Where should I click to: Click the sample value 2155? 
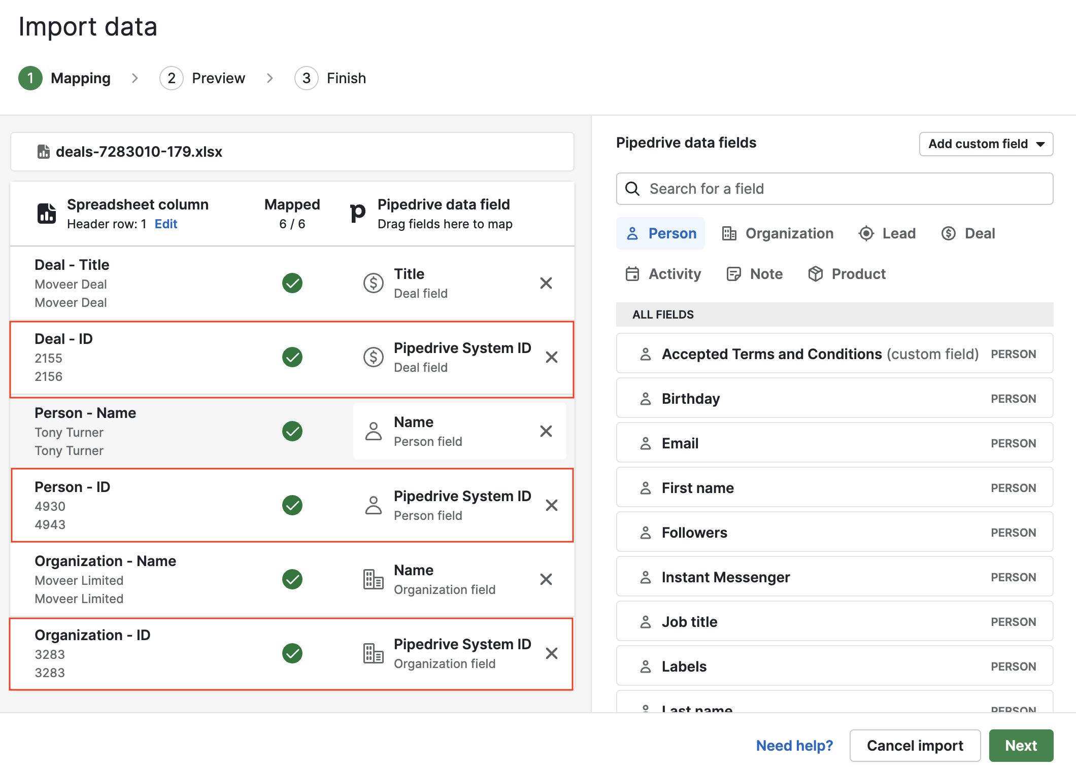click(x=48, y=358)
